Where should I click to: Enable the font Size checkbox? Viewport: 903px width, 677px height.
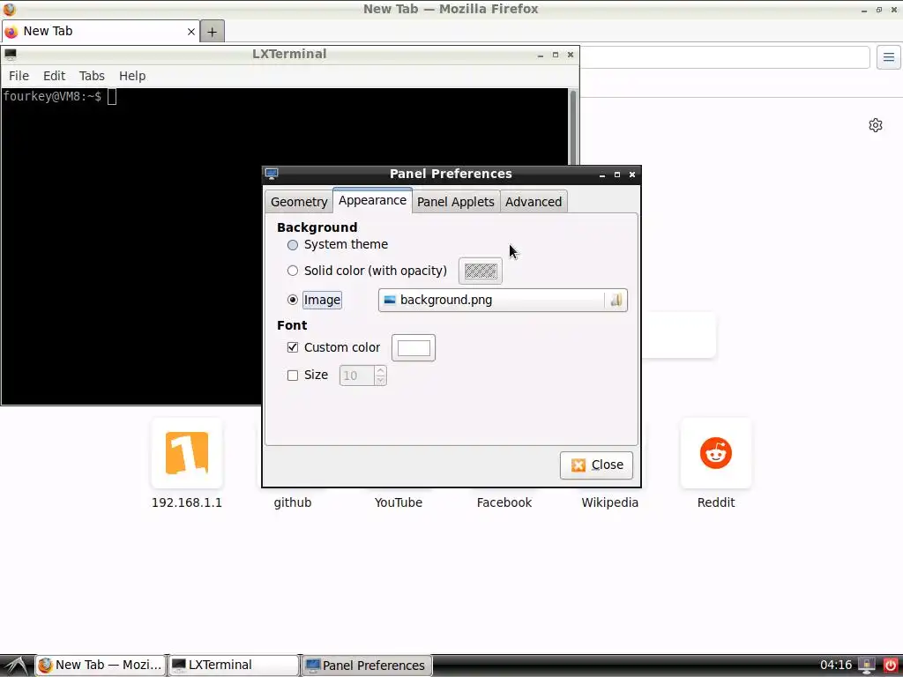click(x=293, y=376)
